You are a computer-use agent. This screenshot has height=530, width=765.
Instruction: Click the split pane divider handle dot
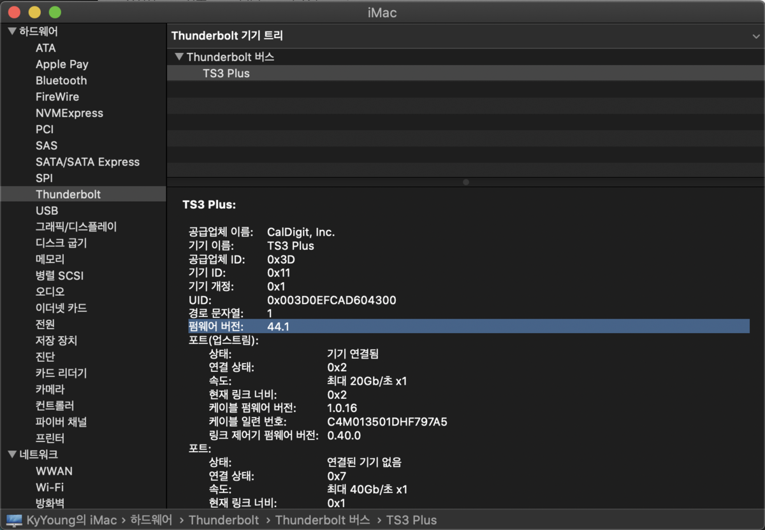coord(466,182)
